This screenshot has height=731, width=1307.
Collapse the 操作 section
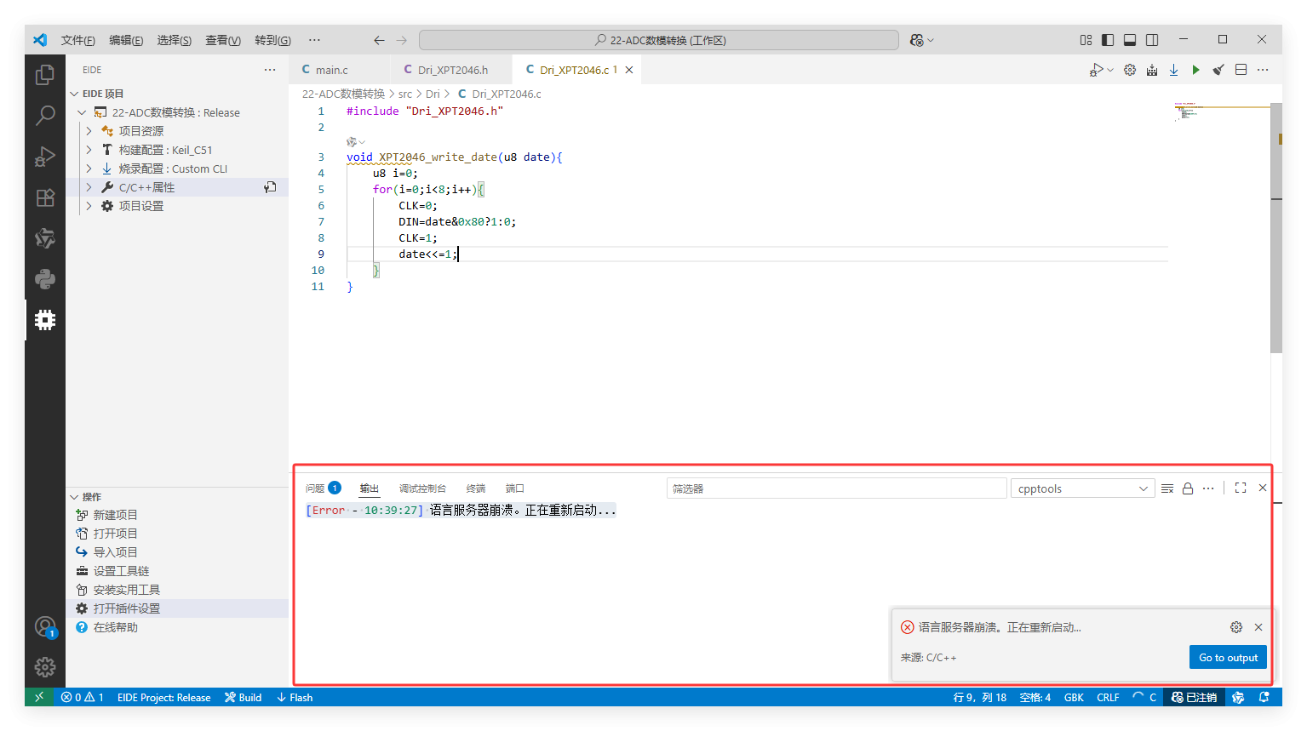pos(74,497)
